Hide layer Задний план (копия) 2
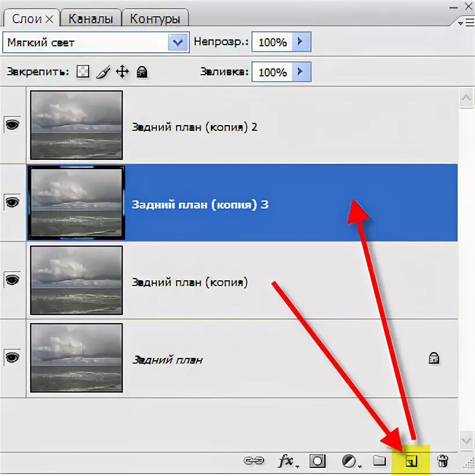 [x=12, y=125]
